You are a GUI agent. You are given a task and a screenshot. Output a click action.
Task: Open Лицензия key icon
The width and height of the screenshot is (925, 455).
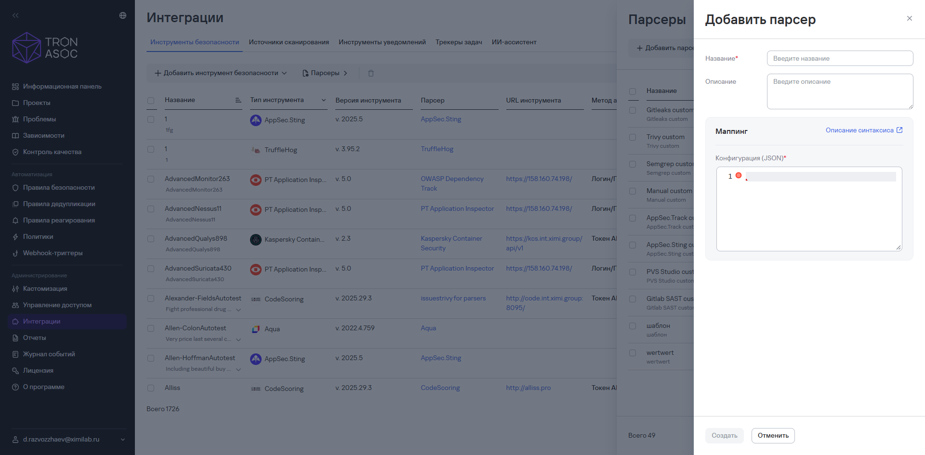15,371
